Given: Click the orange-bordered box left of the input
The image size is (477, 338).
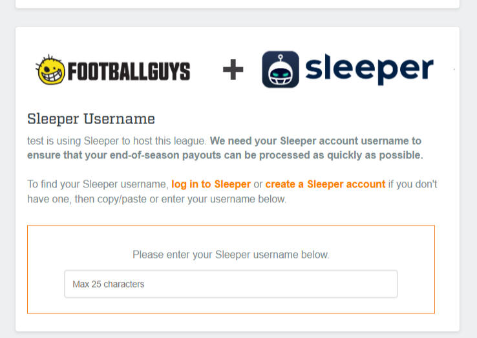Looking at the screenshot, I should coord(45,284).
